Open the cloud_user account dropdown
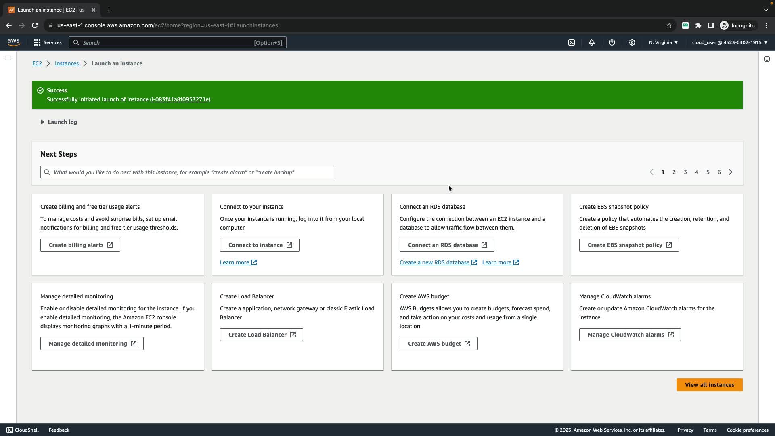This screenshot has width=775, height=436. 729,42
